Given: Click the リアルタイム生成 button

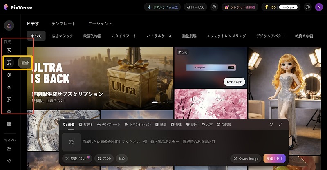Looking at the screenshot, I should pos(162,7).
